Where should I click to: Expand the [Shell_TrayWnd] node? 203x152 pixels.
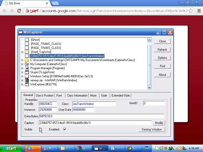[x=22, y=52]
